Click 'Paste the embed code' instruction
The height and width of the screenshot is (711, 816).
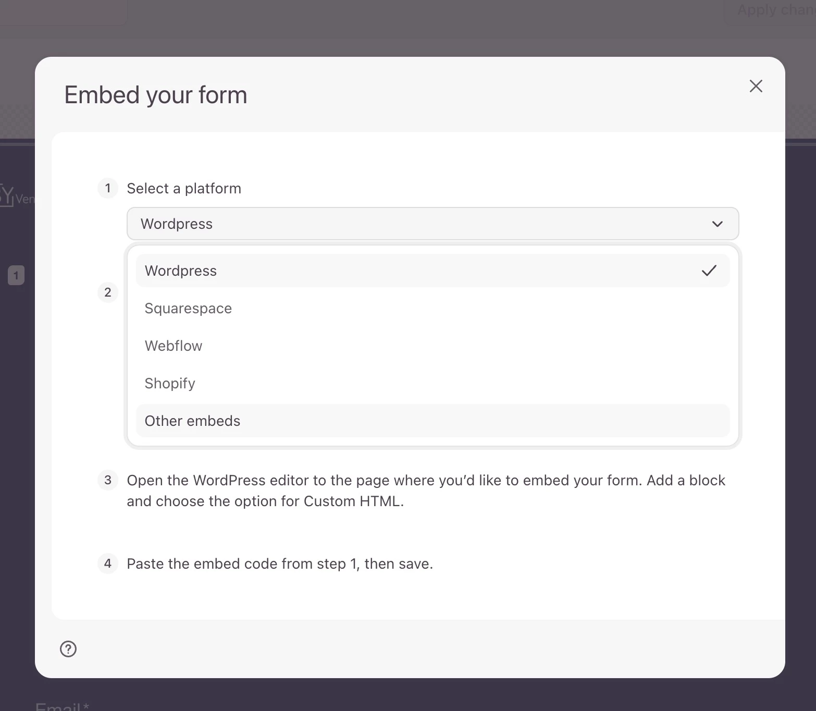(x=280, y=563)
